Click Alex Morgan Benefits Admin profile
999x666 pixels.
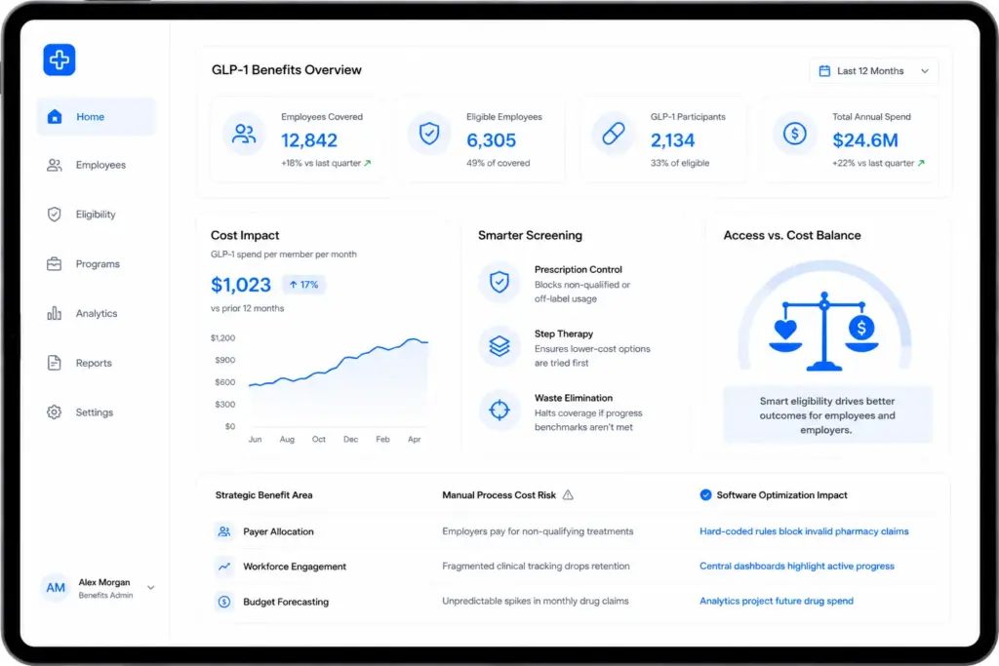[98, 588]
